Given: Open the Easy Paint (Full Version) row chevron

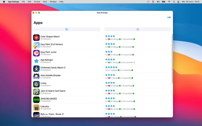Looking at the screenshot, I should tap(171, 45).
